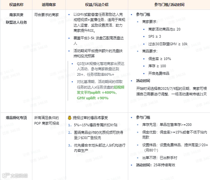Select the 参与门槛/活动时间 column header
The width and height of the screenshot is (210, 180).
point(169,5)
